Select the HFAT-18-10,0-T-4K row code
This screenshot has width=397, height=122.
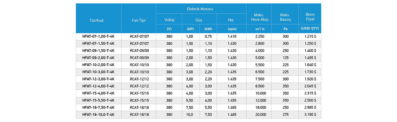click(98, 114)
